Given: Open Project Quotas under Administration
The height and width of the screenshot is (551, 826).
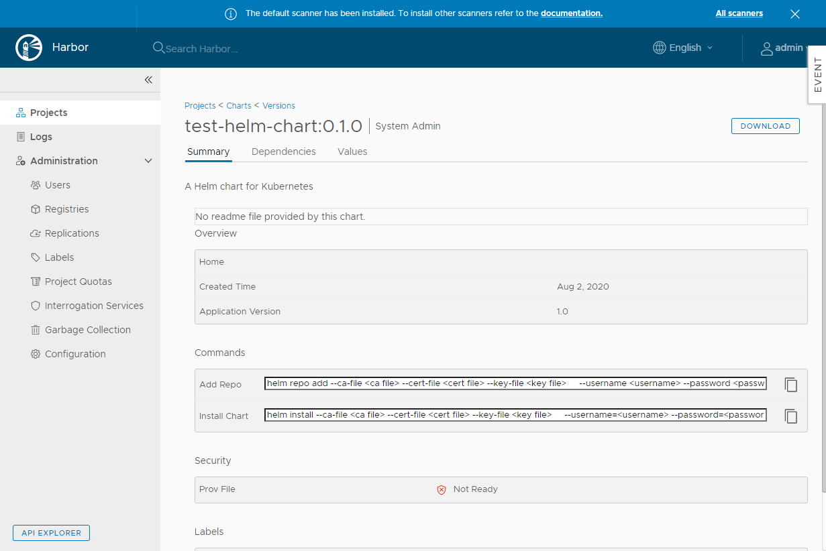Looking at the screenshot, I should click(x=80, y=282).
